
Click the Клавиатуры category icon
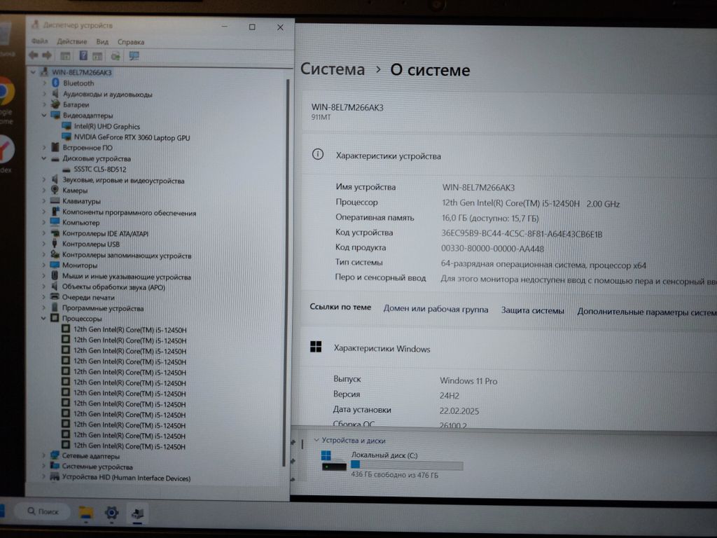click(55, 201)
